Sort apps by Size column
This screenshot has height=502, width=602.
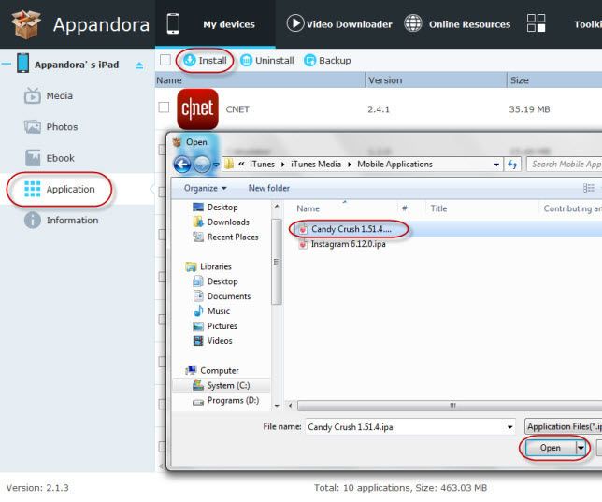(x=554, y=79)
